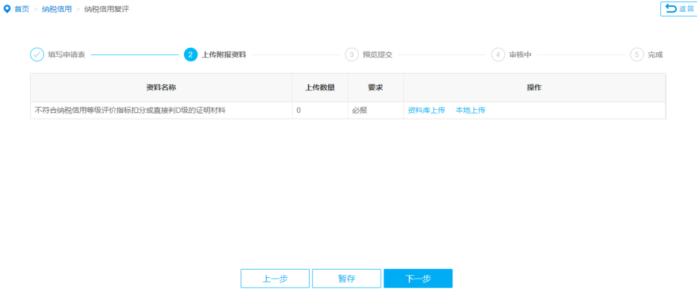The width and height of the screenshot is (697, 298).
Task: Click 纳税信用复评 breadcrumb text
Action: [106, 9]
